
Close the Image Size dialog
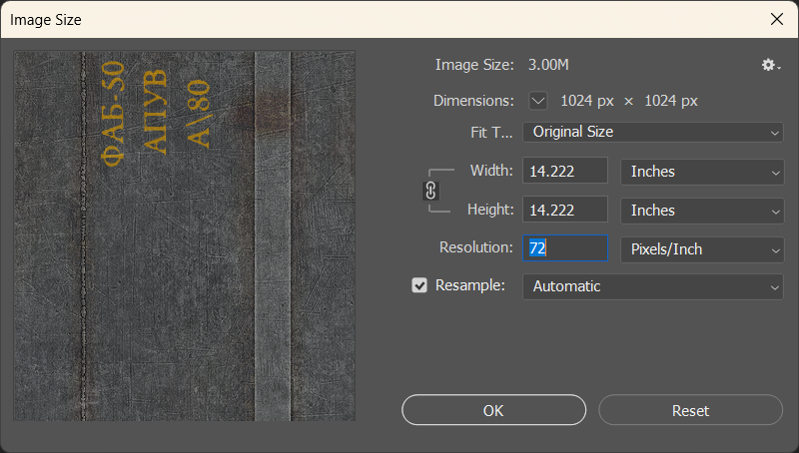777,19
